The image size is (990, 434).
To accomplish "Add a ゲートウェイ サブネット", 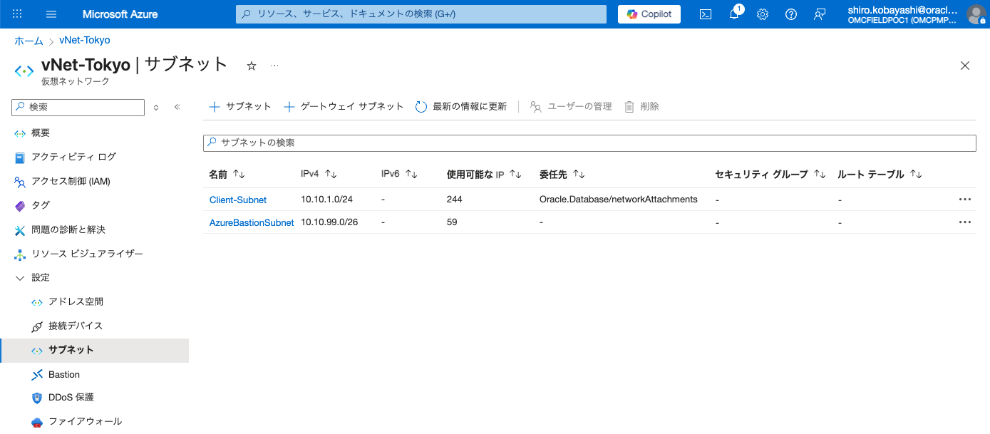I will coord(344,106).
